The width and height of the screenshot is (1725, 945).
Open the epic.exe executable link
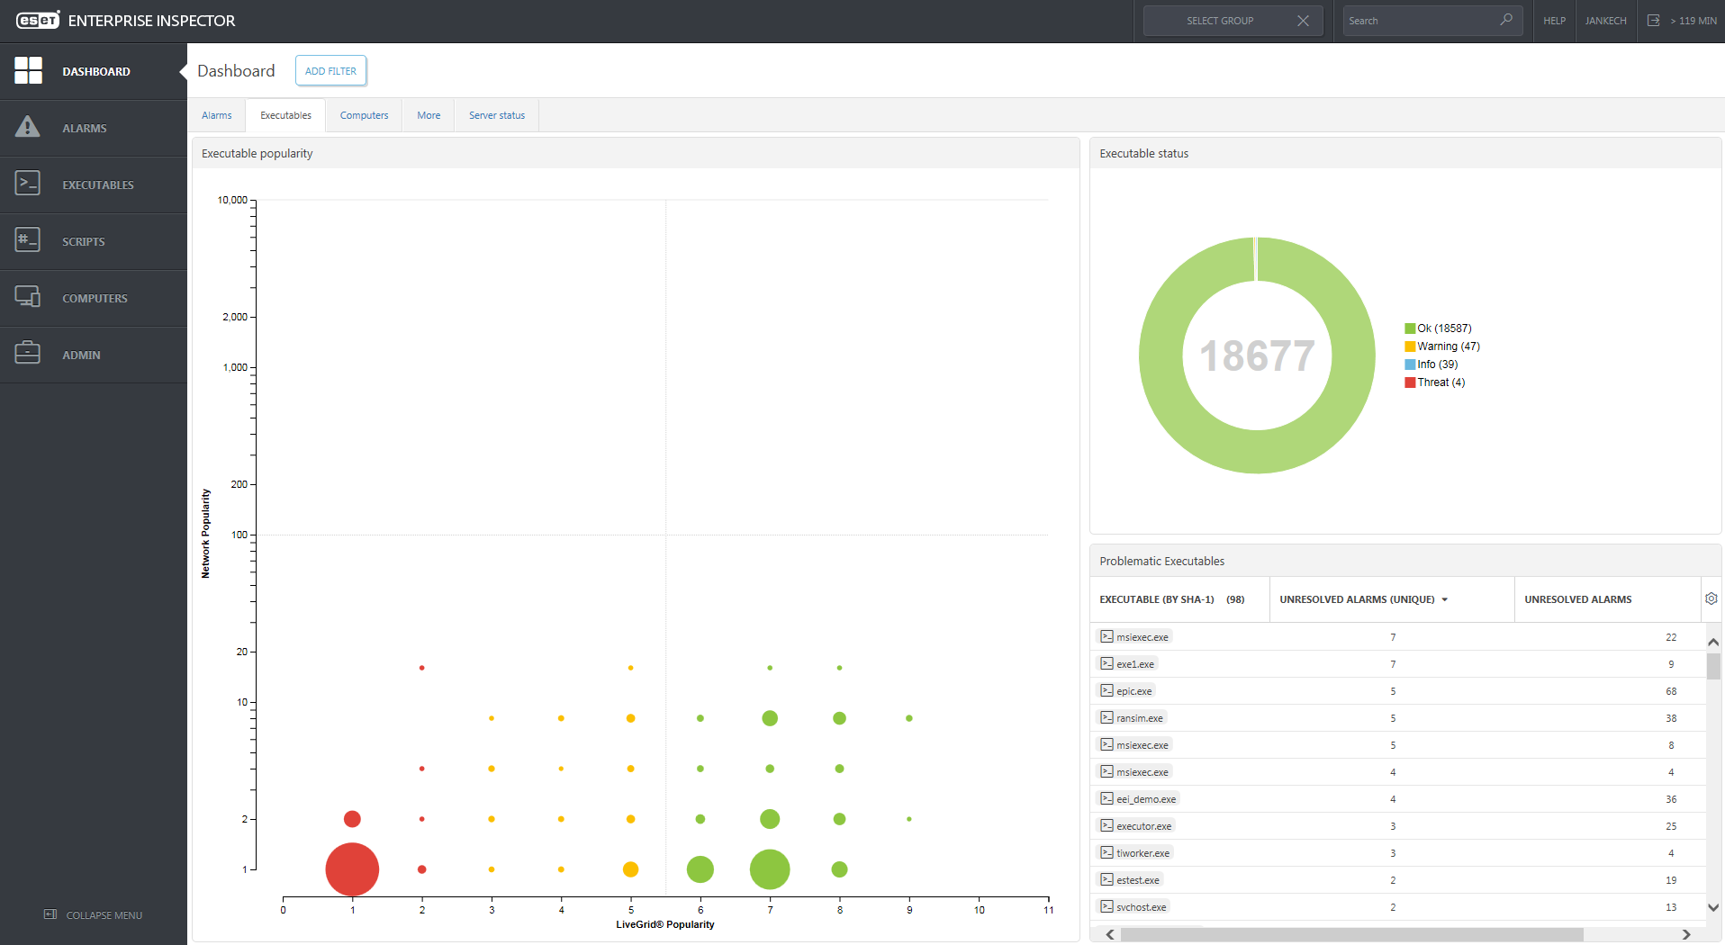coord(1133,691)
